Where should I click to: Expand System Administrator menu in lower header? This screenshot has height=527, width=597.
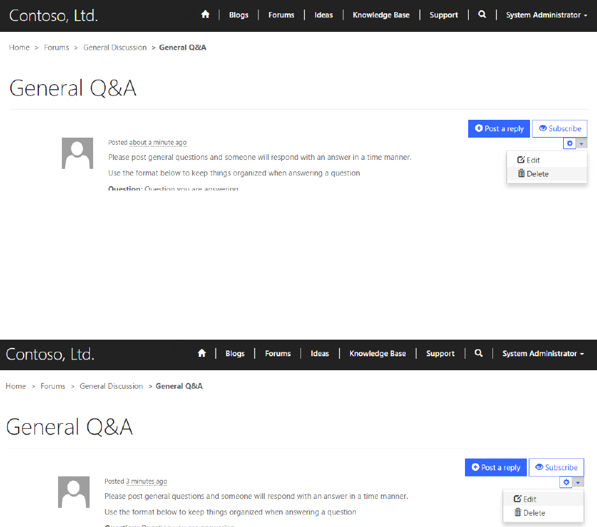[543, 354]
